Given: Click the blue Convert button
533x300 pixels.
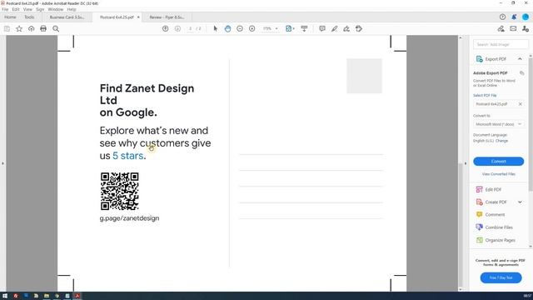Looking at the screenshot, I should click(x=498, y=161).
